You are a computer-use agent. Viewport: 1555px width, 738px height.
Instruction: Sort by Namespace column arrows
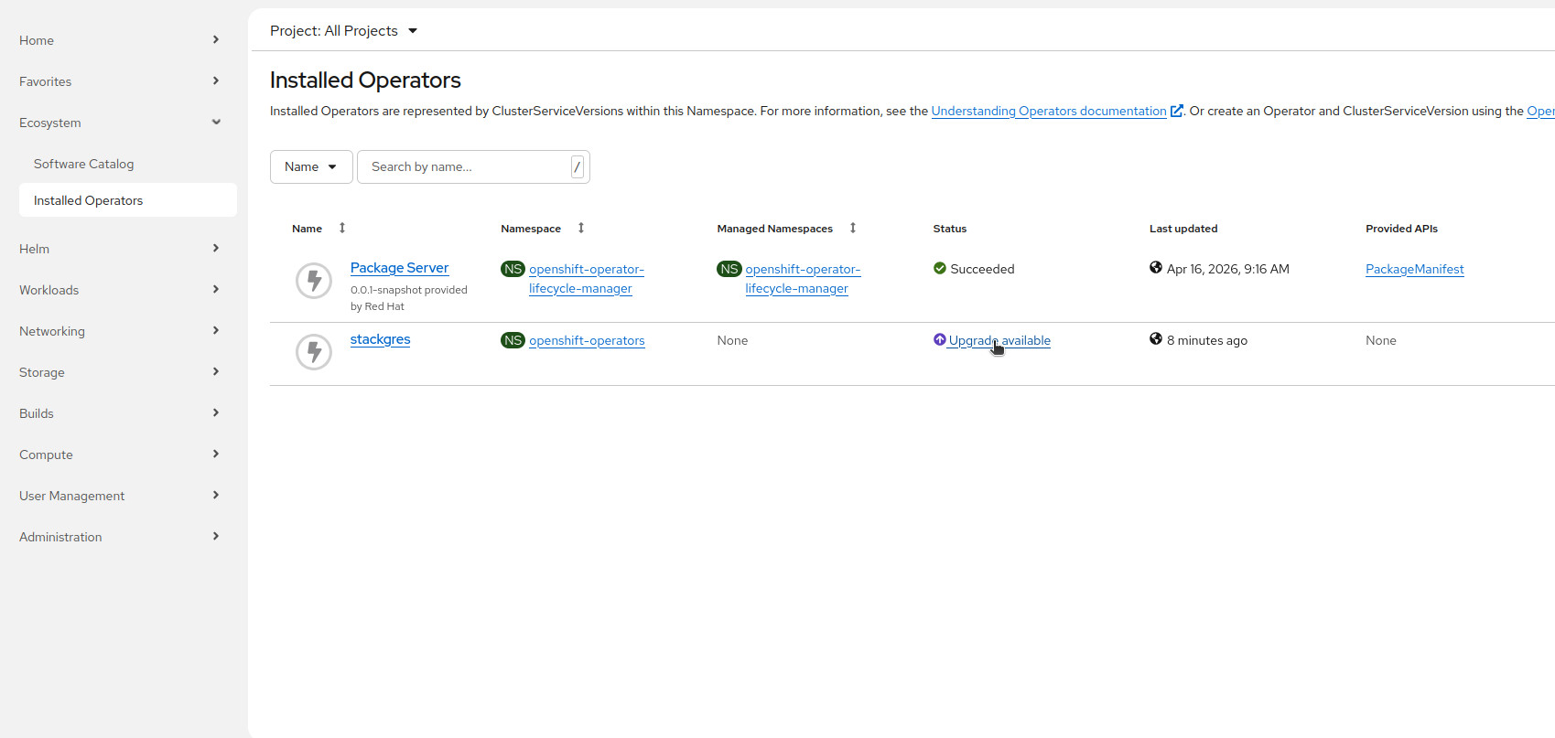[581, 228]
